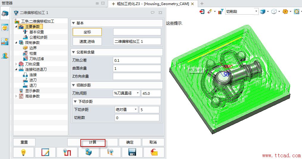This screenshot has height=159, width=302.
Task: Click the folder with red arrow load icon
Action: pos(154,152)
